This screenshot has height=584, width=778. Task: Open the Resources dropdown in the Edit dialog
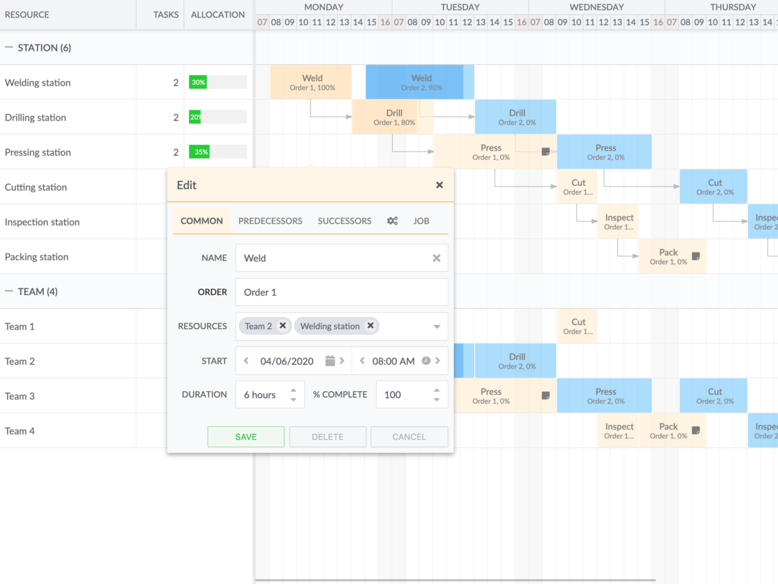pos(437,326)
